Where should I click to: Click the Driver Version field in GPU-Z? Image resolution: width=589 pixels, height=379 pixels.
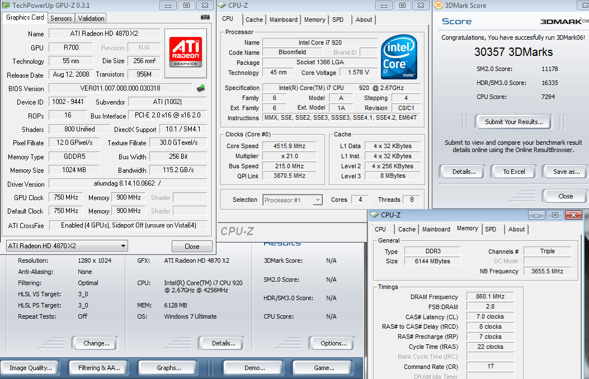(128, 183)
